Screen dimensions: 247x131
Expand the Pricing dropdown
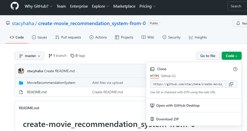[147, 6]
